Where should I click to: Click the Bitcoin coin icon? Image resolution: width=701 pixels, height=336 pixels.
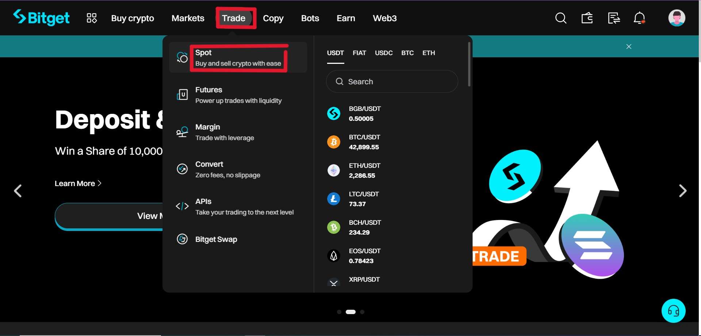tap(334, 142)
